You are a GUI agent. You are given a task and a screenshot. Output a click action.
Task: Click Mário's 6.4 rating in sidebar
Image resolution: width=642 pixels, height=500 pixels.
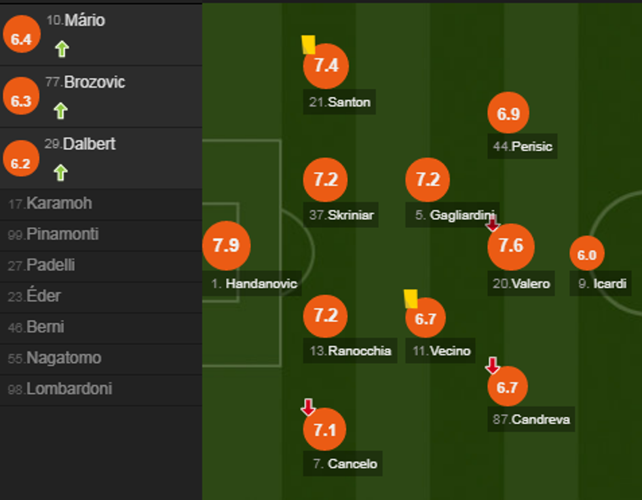click(x=21, y=39)
